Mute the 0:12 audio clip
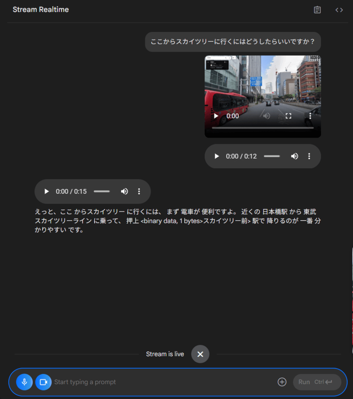Screen dimensions: 353x399 (x=294, y=156)
